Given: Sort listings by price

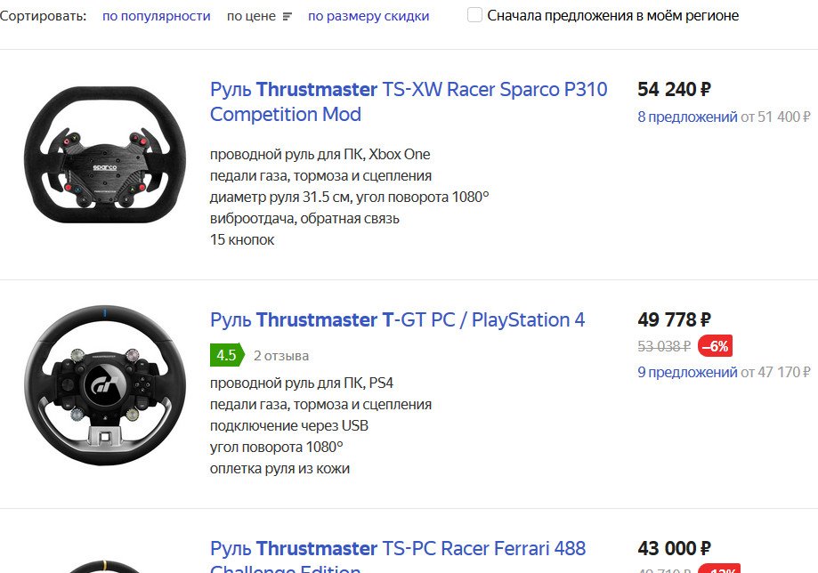Looking at the screenshot, I should point(251,16).
